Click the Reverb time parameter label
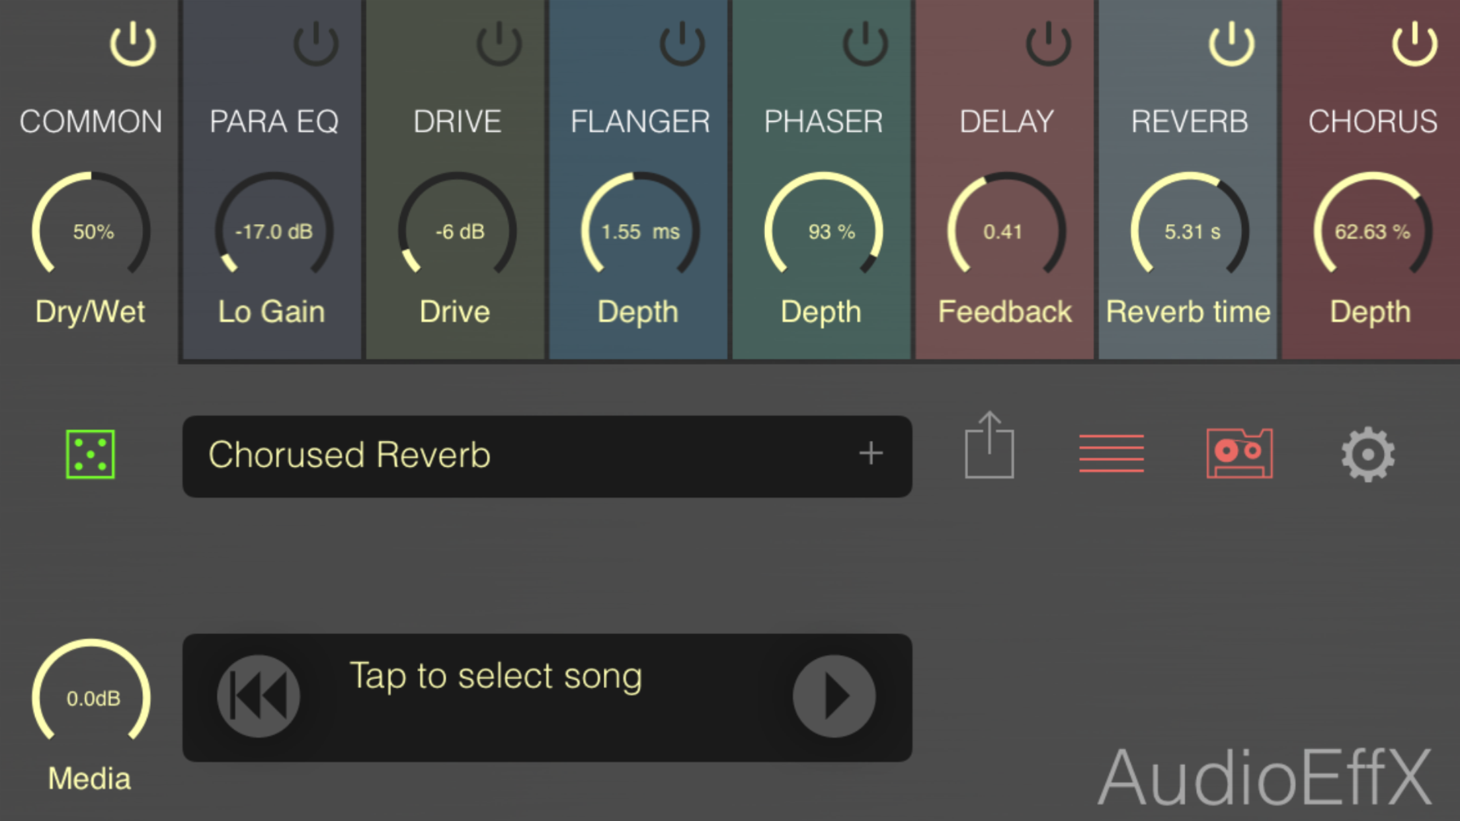The image size is (1460, 821). point(1188,311)
